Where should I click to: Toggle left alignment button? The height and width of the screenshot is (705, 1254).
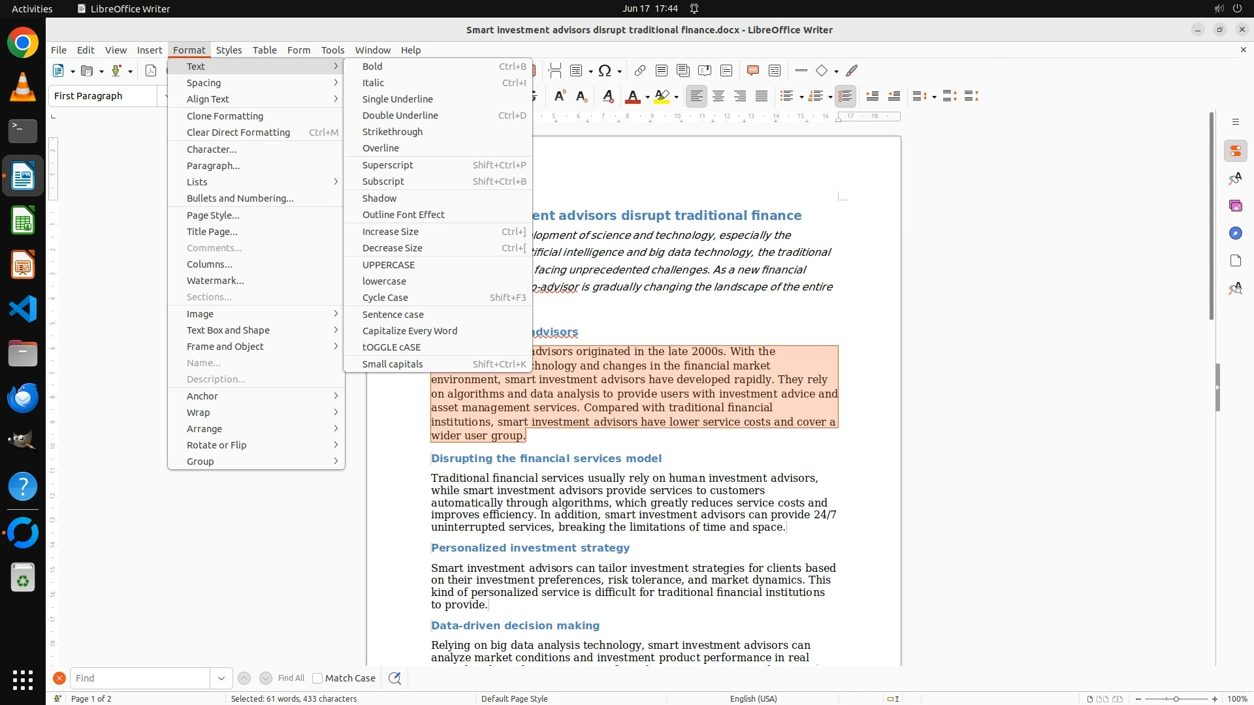(697, 97)
